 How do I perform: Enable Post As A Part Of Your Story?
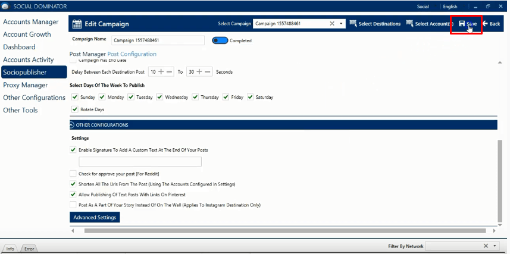point(73,205)
